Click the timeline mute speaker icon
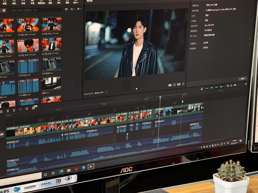The width and height of the screenshot is (258, 193). pos(228,86)
